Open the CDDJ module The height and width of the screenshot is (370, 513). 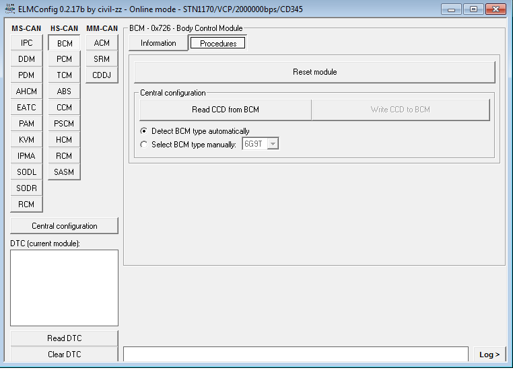[102, 75]
